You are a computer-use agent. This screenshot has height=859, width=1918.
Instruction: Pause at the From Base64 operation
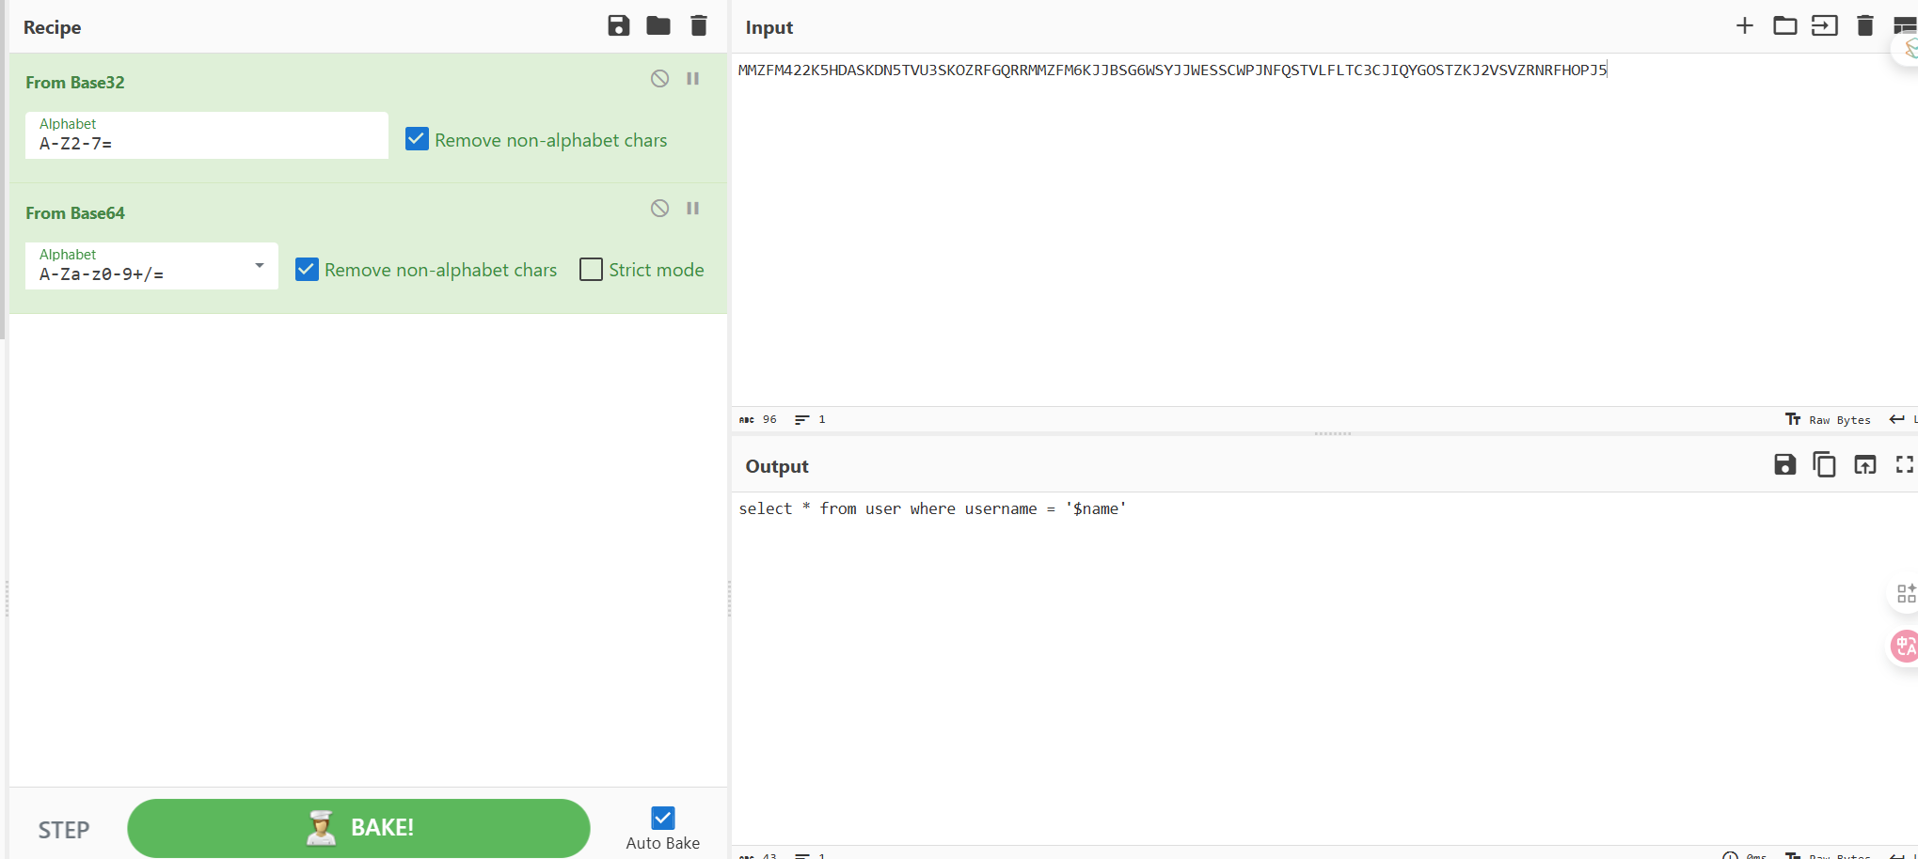click(693, 209)
